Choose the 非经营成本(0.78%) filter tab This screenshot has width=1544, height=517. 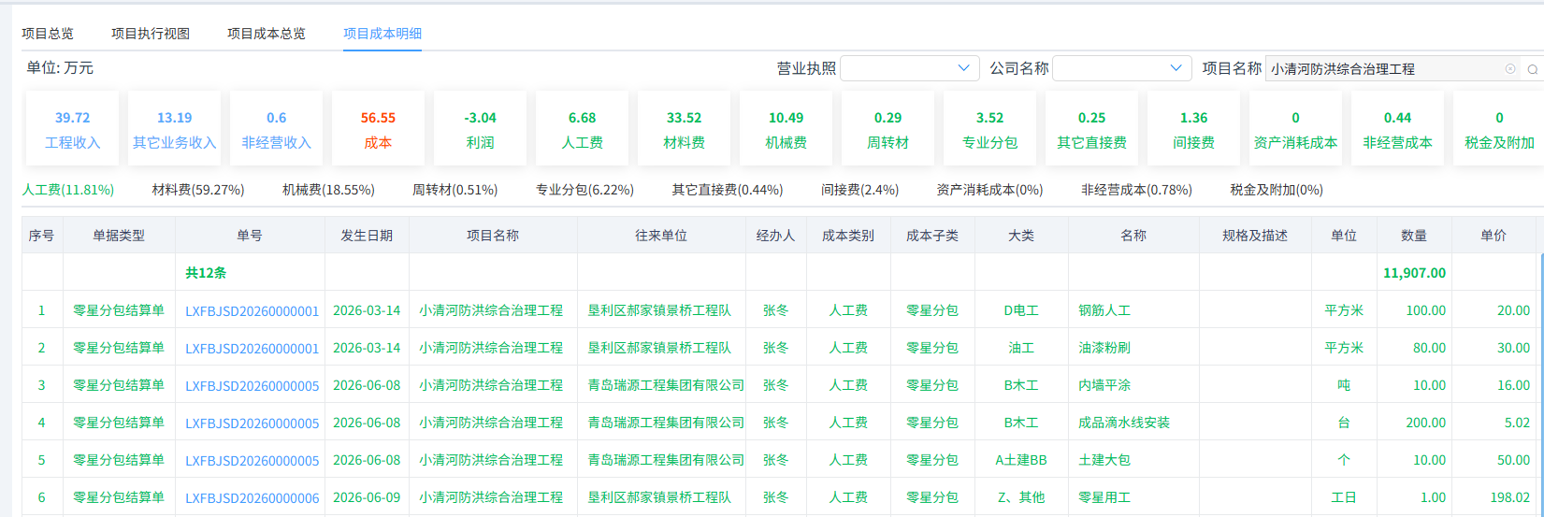tap(1136, 190)
